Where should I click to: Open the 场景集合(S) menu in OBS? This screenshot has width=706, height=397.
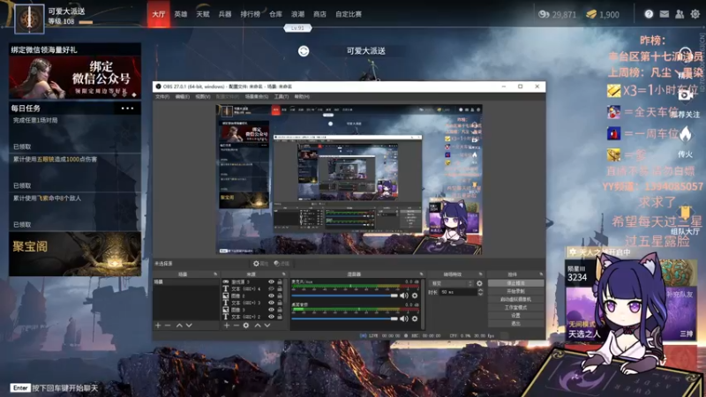click(x=257, y=97)
